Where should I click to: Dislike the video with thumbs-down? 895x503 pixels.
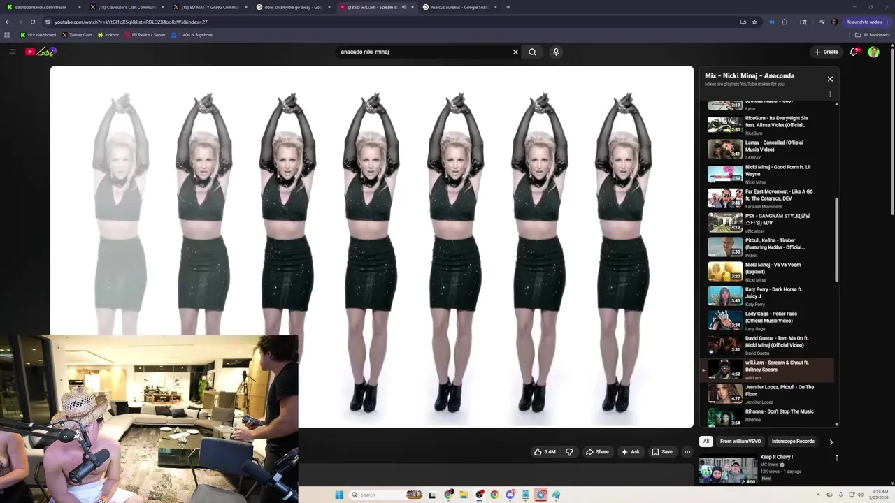pos(569,452)
